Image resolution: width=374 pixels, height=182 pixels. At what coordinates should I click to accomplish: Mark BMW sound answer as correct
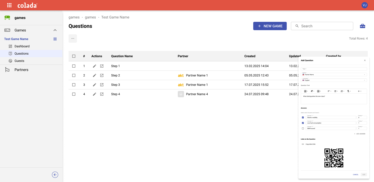pos(303,128)
